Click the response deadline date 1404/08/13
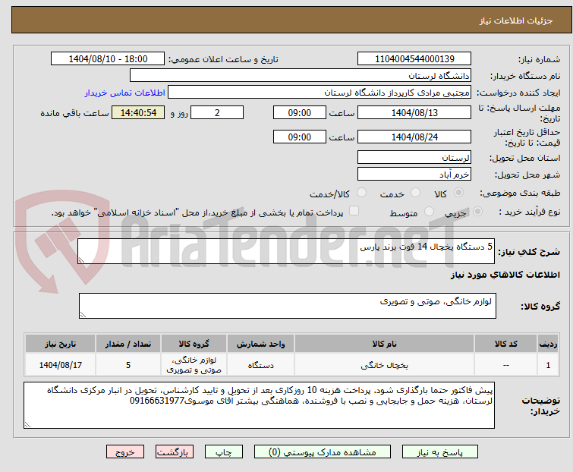 click(x=414, y=112)
